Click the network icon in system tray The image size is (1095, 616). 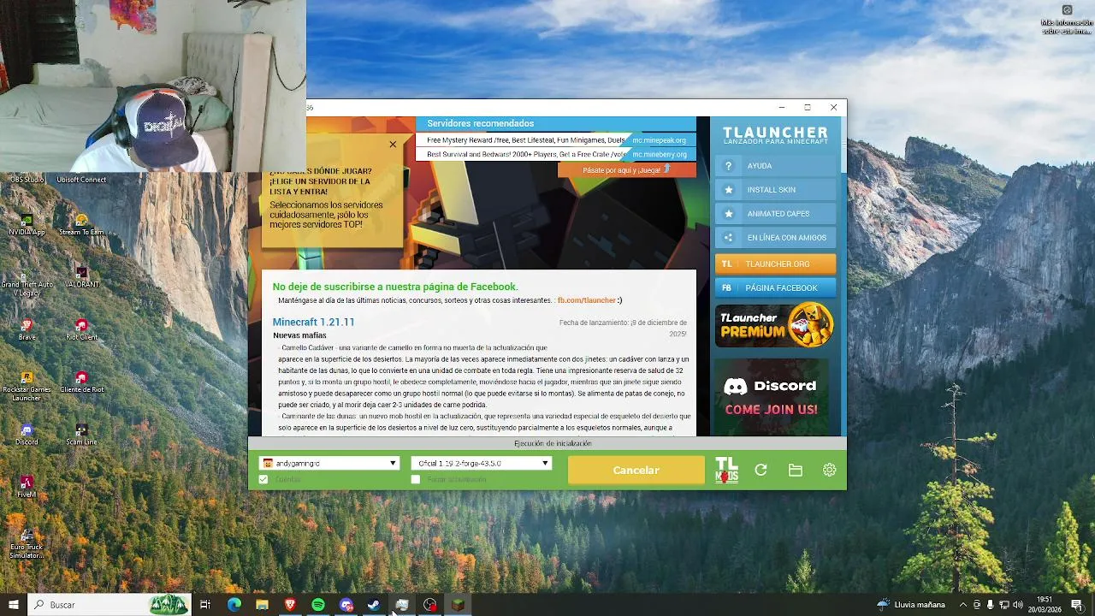coord(1003,605)
